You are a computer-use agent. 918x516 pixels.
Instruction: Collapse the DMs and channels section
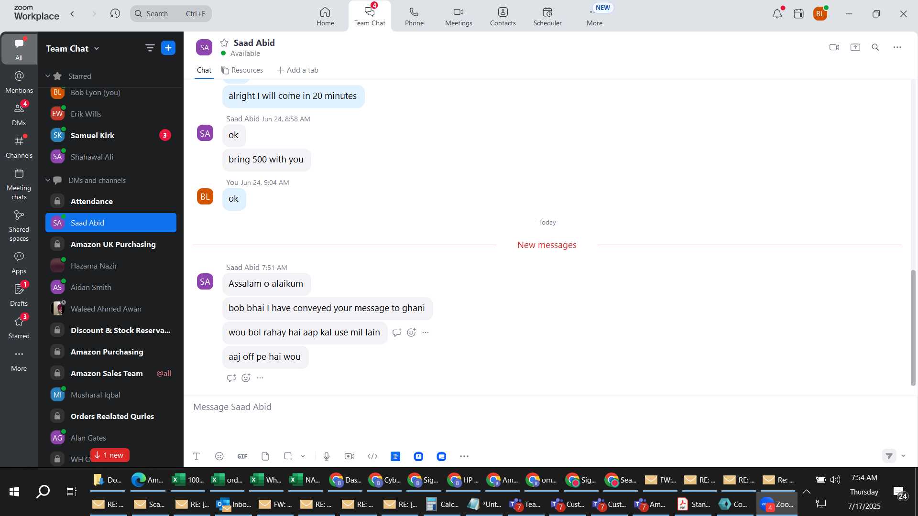click(48, 180)
